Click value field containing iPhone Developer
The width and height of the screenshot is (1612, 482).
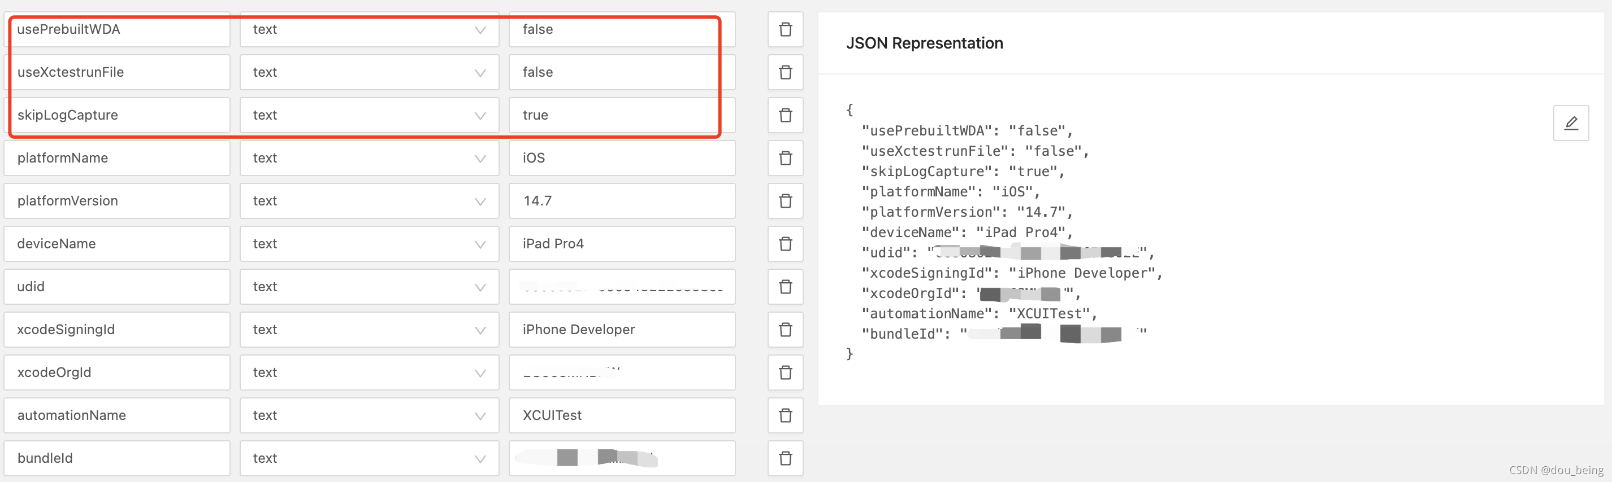pos(622,330)
